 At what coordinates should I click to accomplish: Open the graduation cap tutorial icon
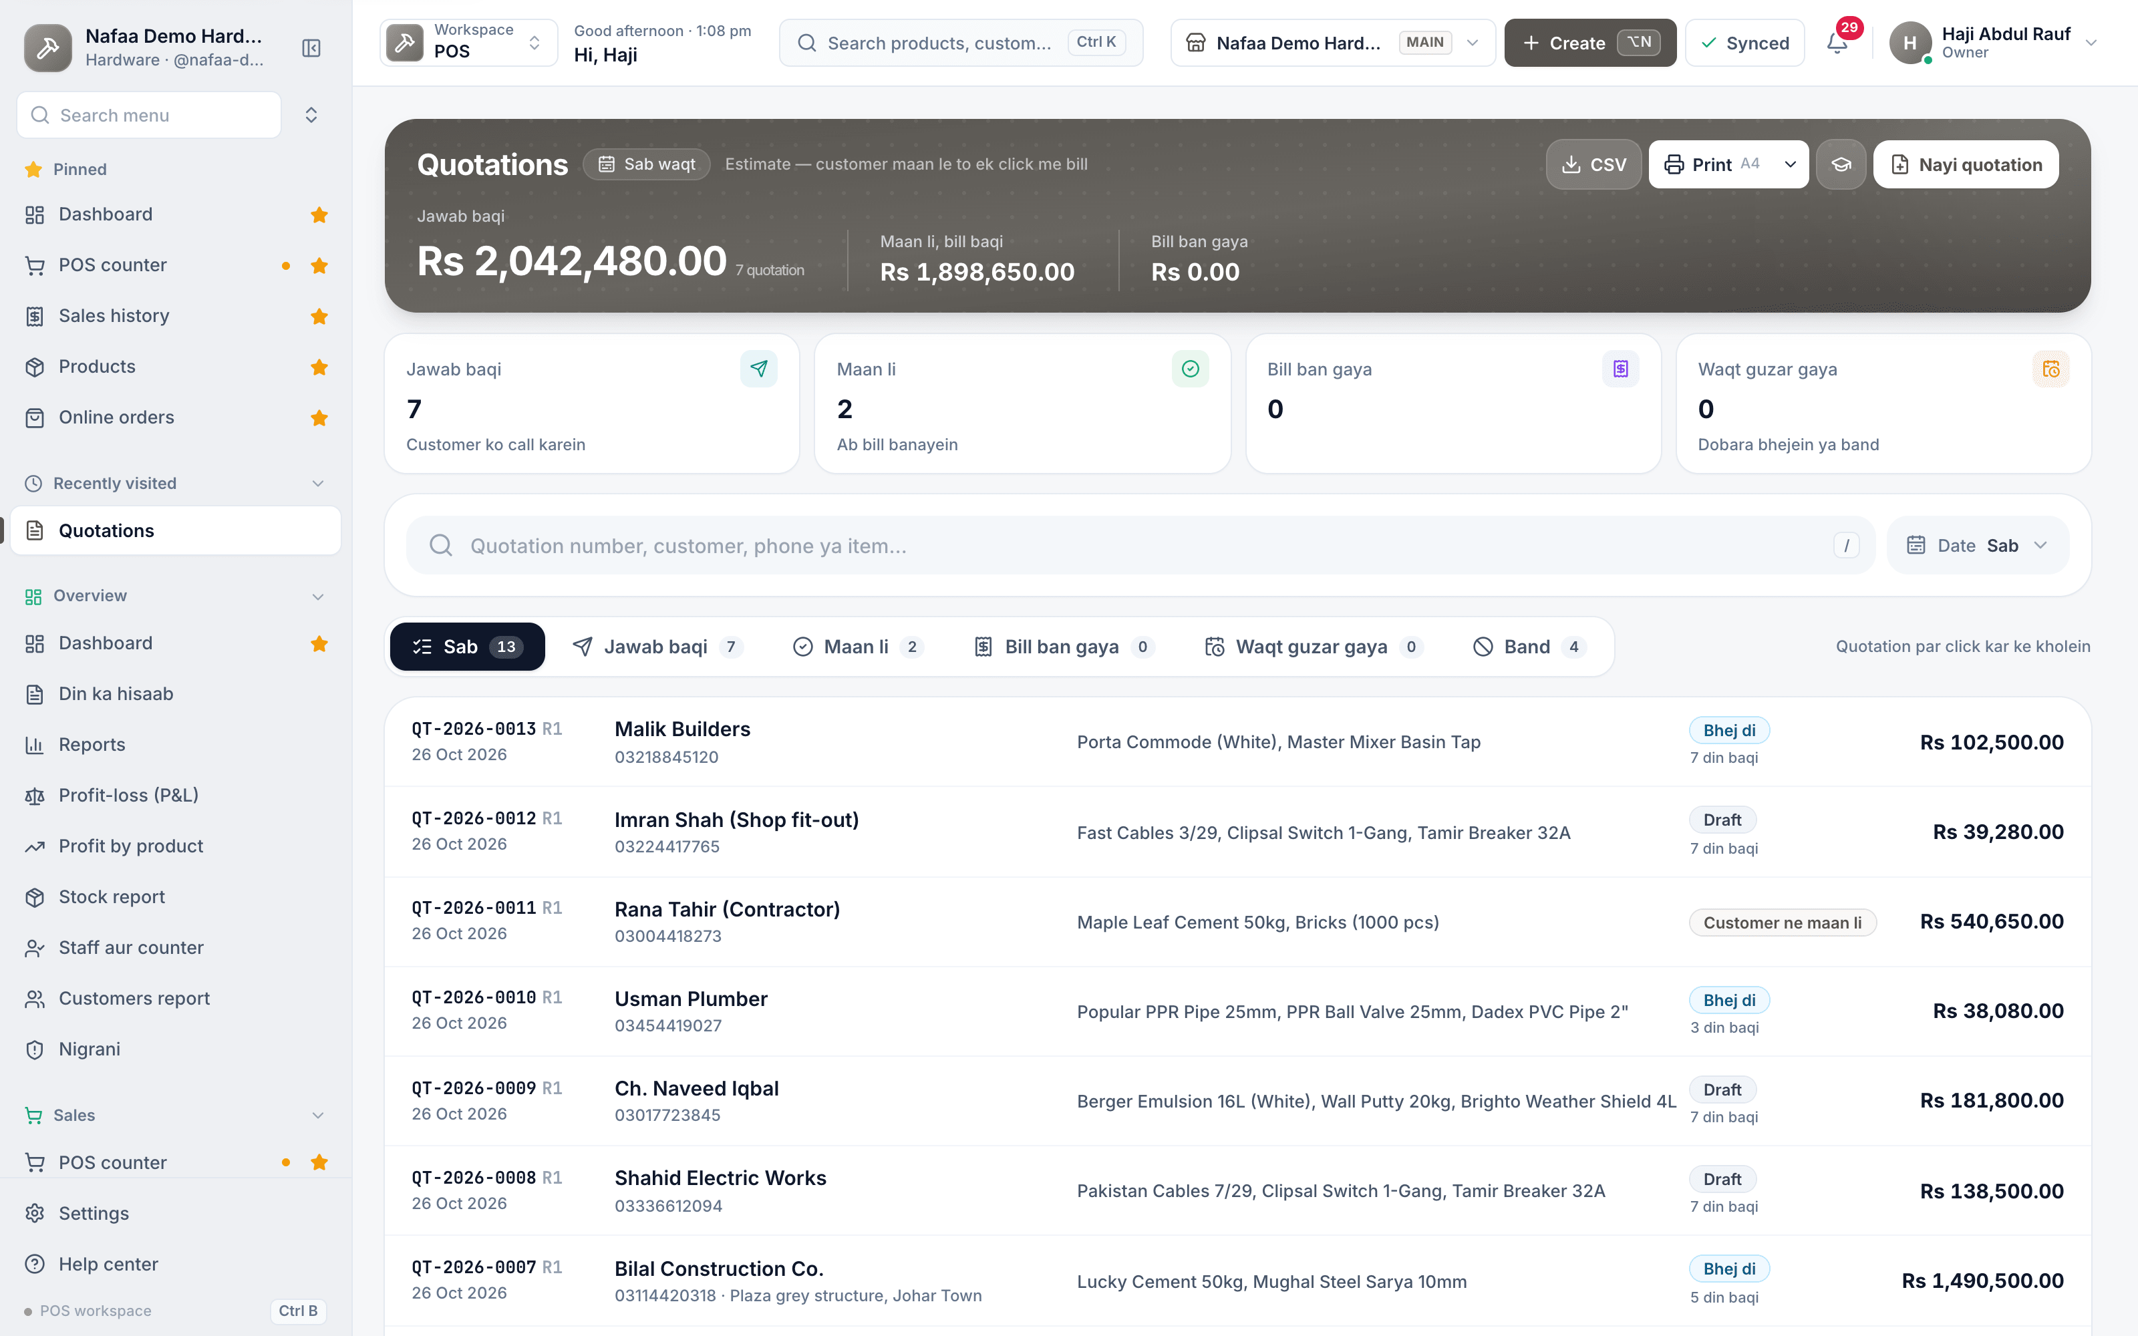1841,164
